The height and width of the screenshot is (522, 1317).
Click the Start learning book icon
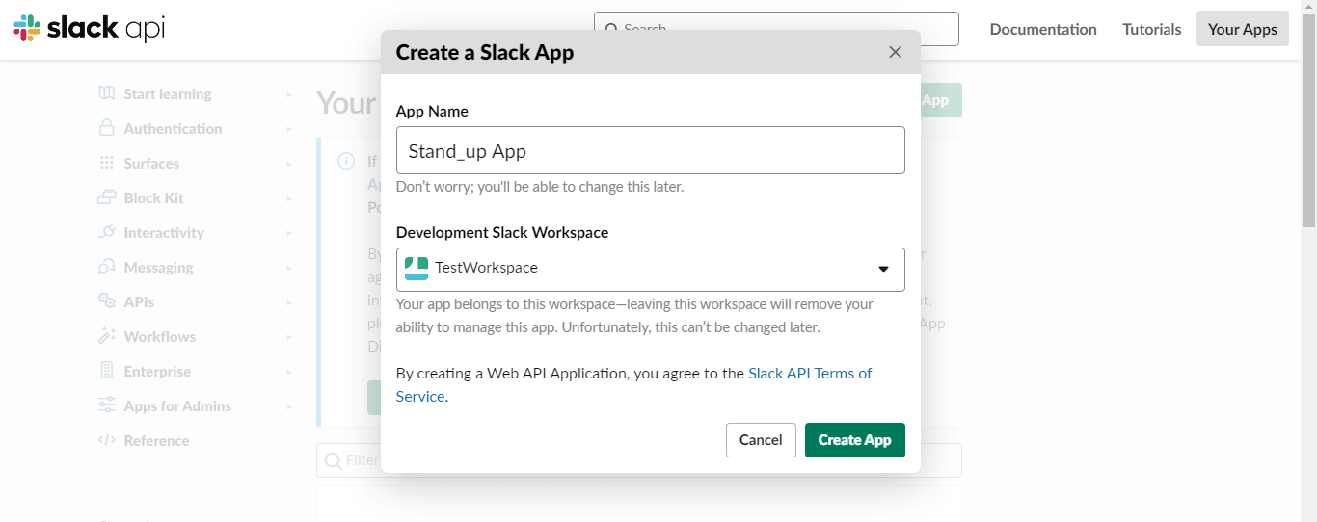[x=107, y=93]
